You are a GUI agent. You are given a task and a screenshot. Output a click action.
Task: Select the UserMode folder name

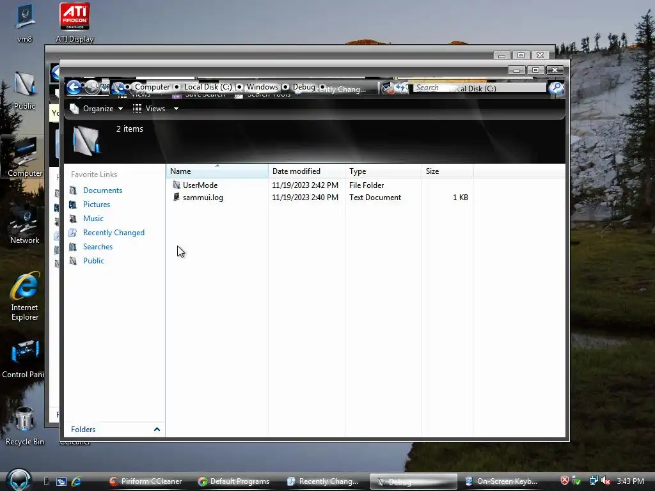click(200, 185)
